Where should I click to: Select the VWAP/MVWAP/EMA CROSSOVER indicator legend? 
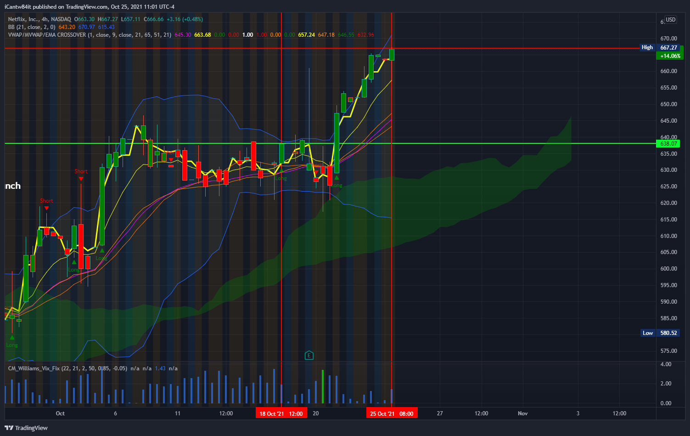pos(90,35)
